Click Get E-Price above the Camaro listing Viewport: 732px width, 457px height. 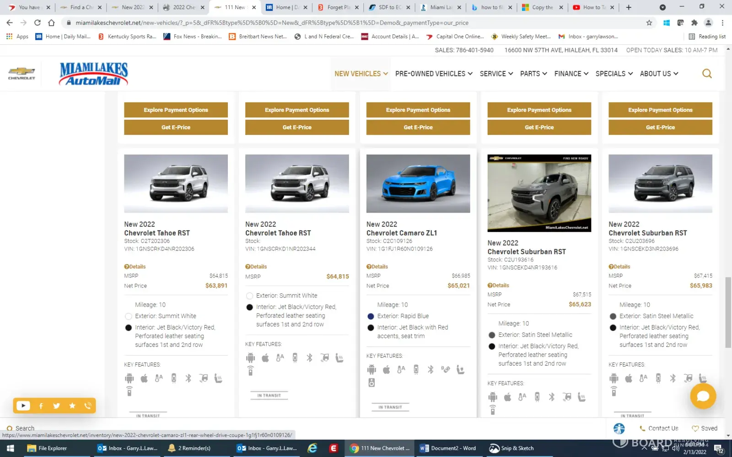418,128
